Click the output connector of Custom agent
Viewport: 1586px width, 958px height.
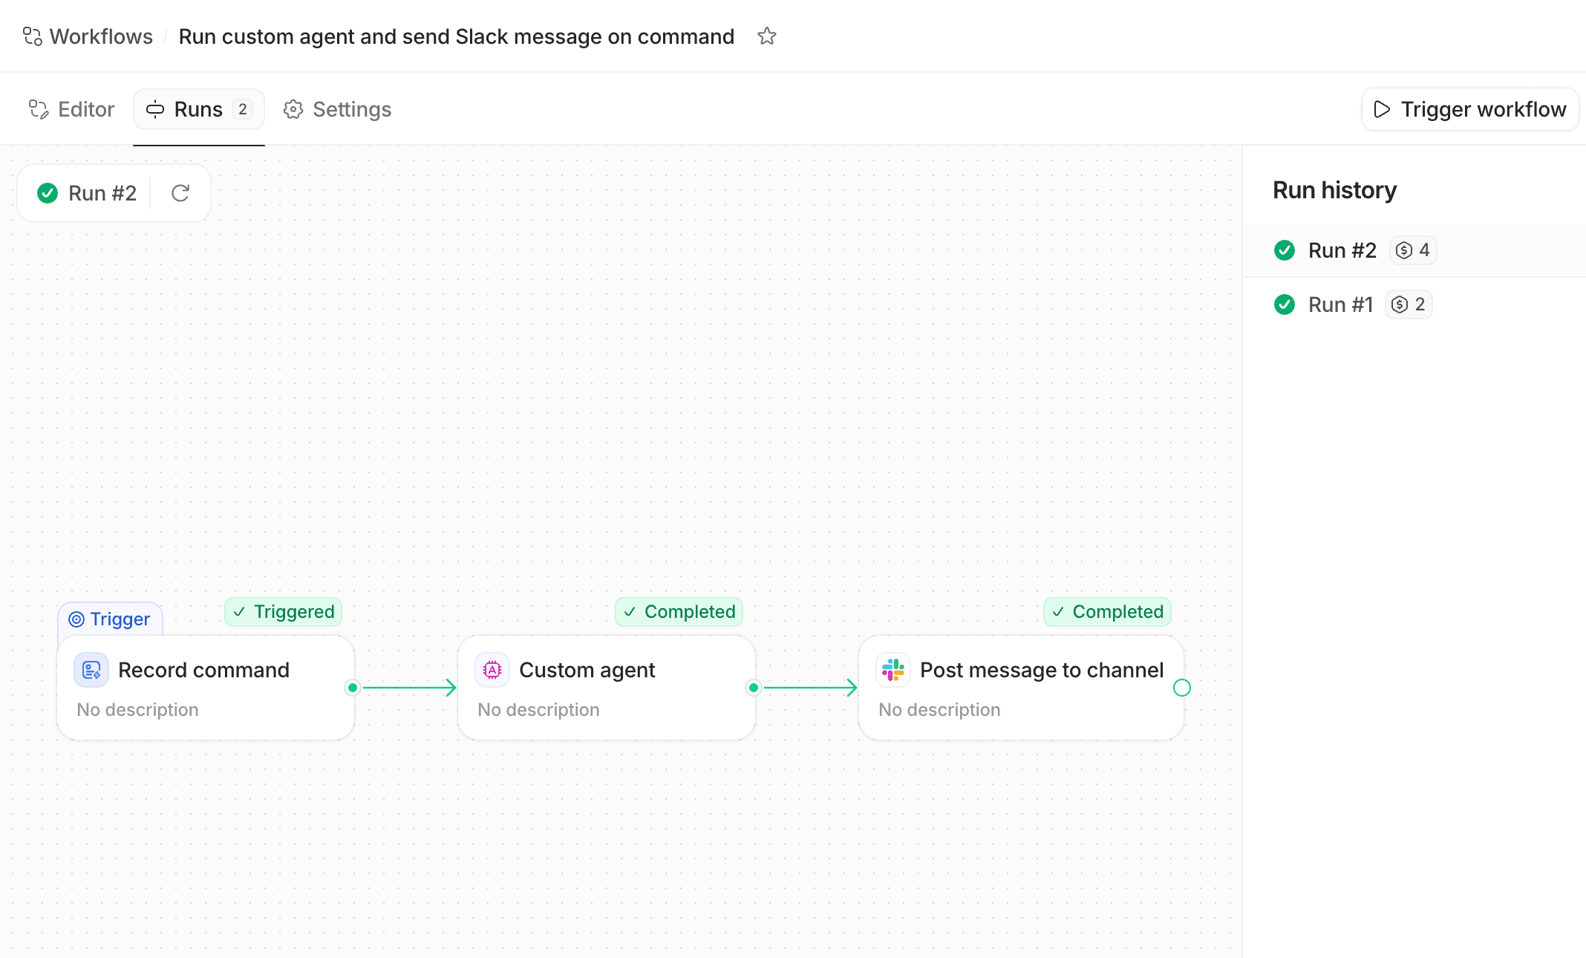754,688
